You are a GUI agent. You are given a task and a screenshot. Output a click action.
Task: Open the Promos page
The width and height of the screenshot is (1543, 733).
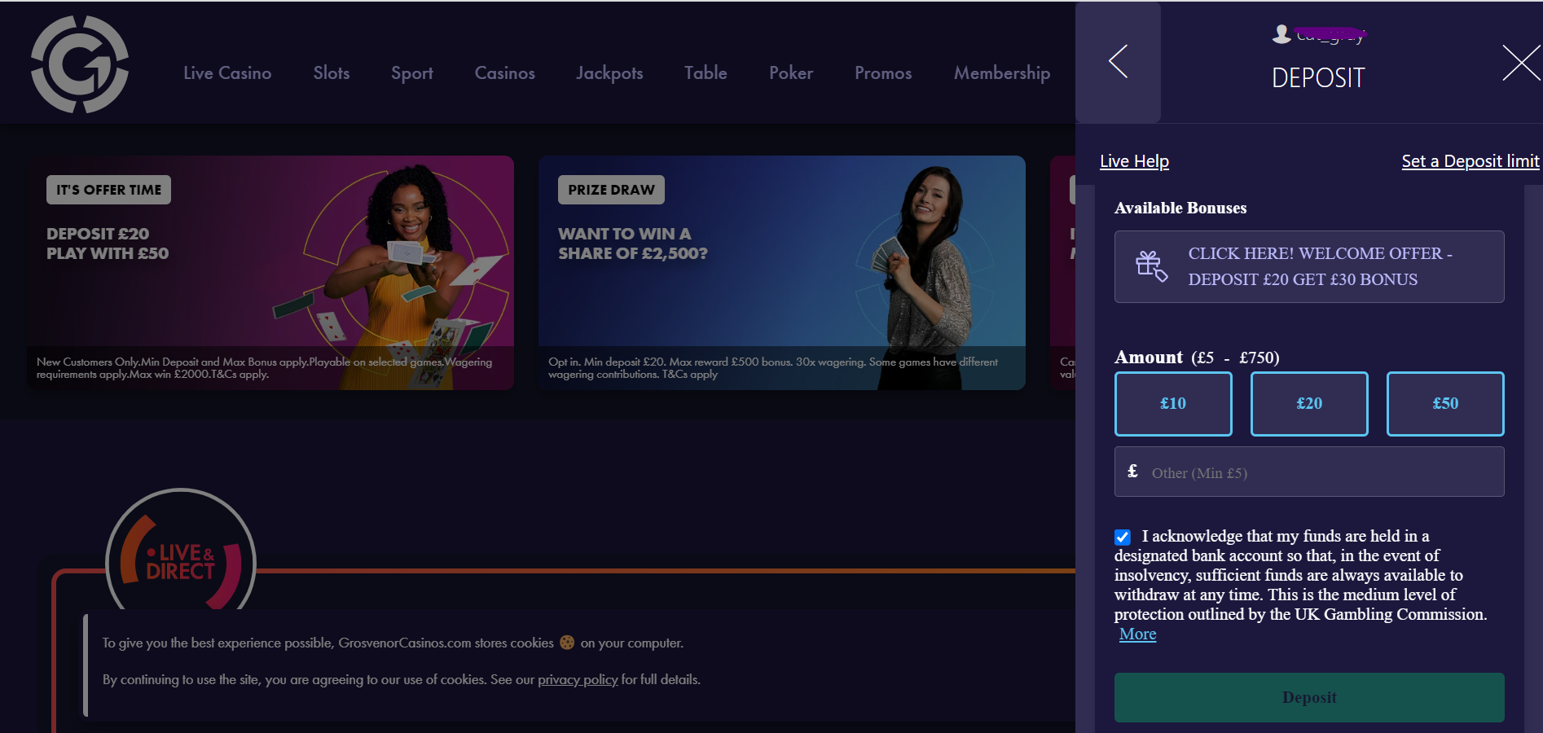(883, 72)
